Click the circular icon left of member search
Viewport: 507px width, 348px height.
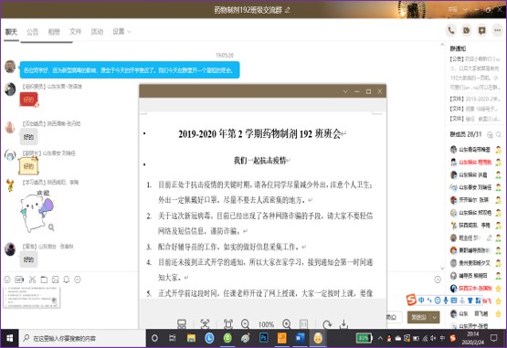pos(490,134)
